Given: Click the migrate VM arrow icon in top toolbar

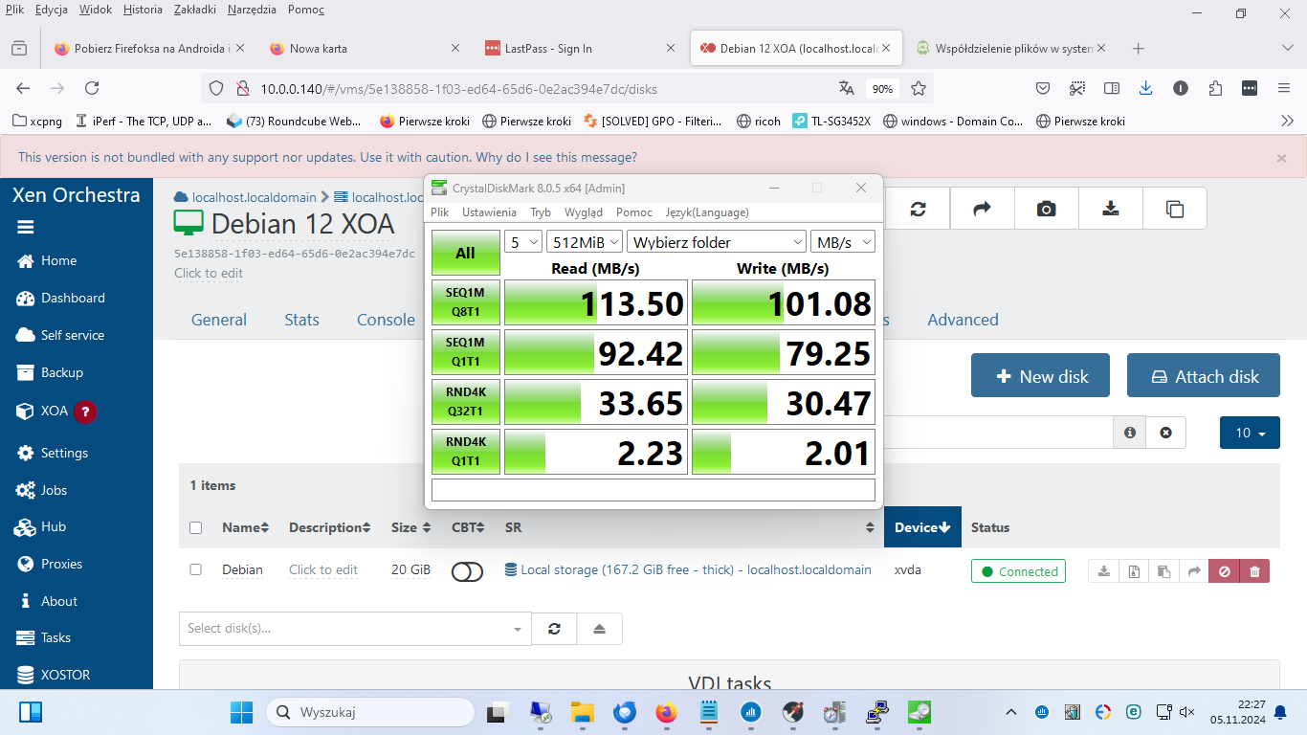Looking at the screenshot, I should (x=982, y=209).
